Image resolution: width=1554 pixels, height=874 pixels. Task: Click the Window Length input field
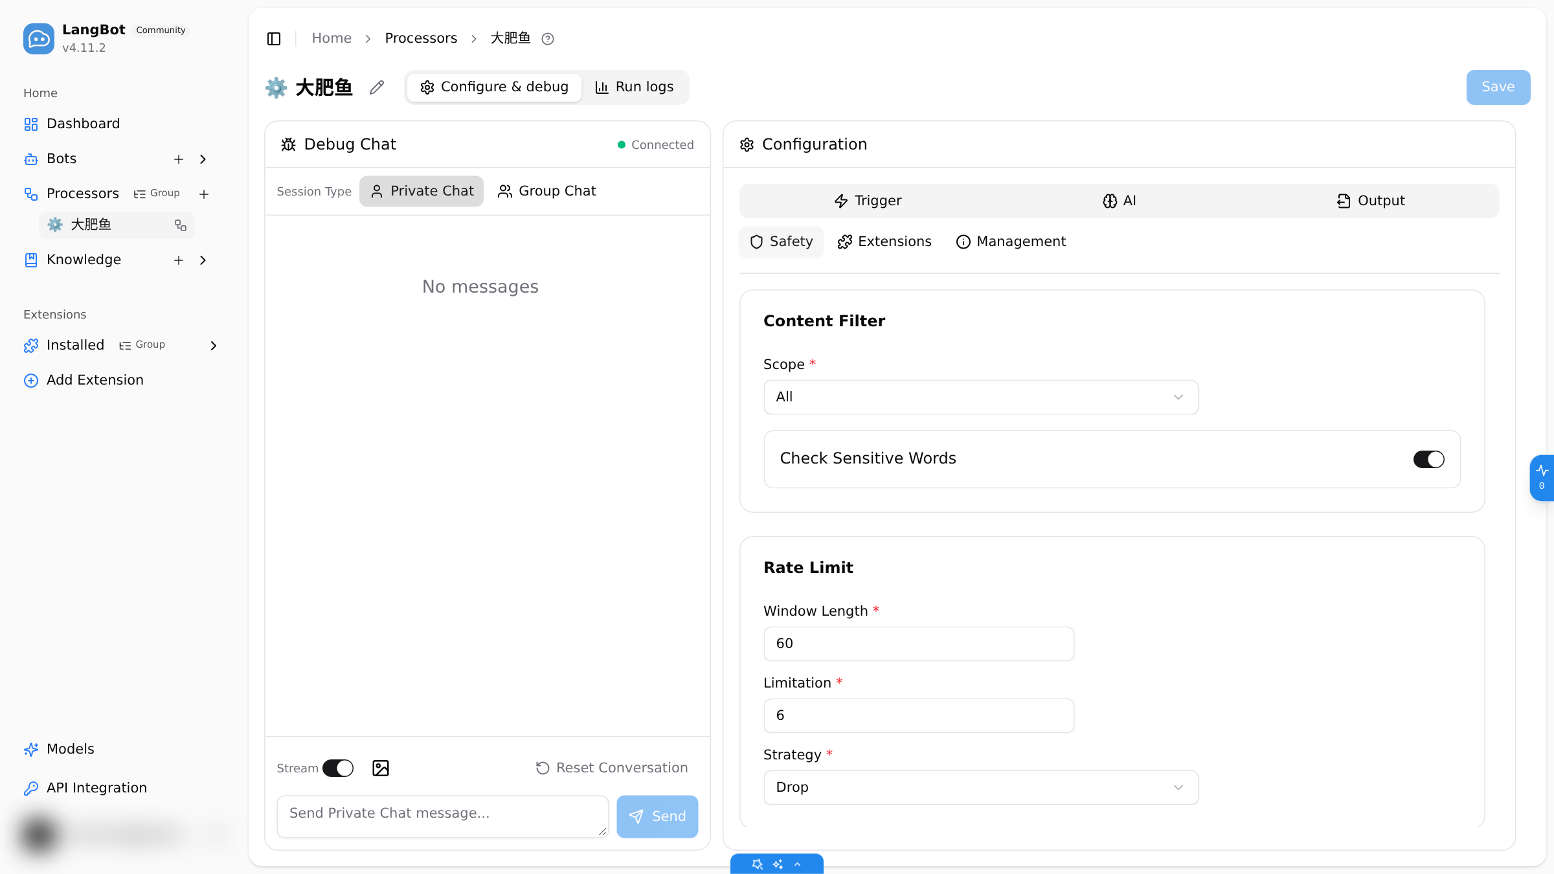coord(919,644)
